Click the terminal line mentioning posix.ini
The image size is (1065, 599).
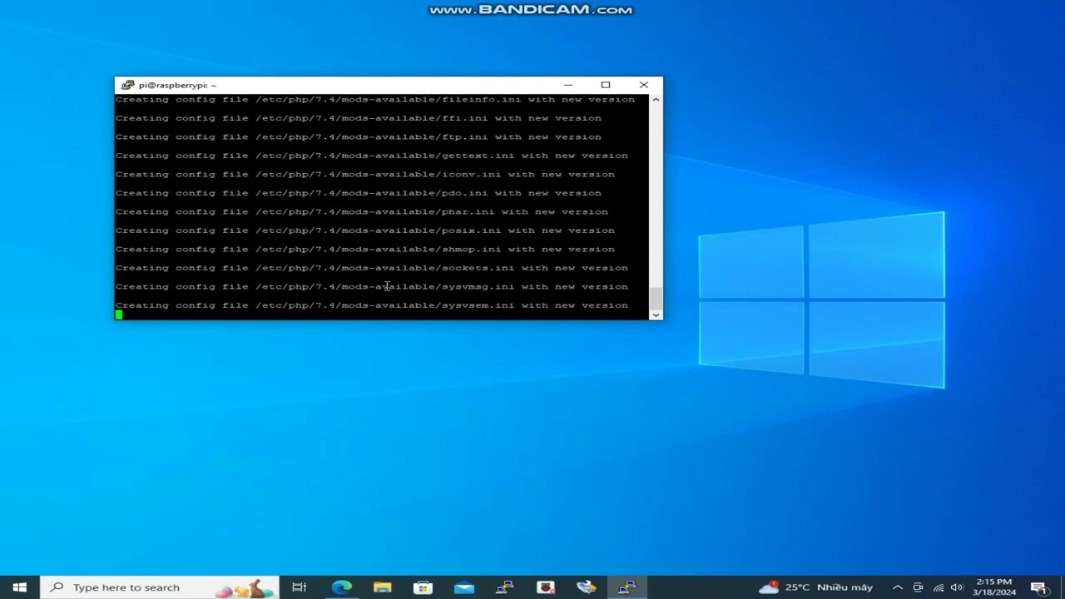pyautogui.click(x=365, y=230)
